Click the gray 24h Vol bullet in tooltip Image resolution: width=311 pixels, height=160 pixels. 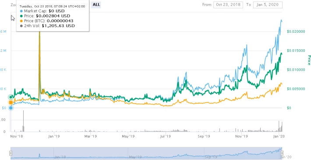21,26
